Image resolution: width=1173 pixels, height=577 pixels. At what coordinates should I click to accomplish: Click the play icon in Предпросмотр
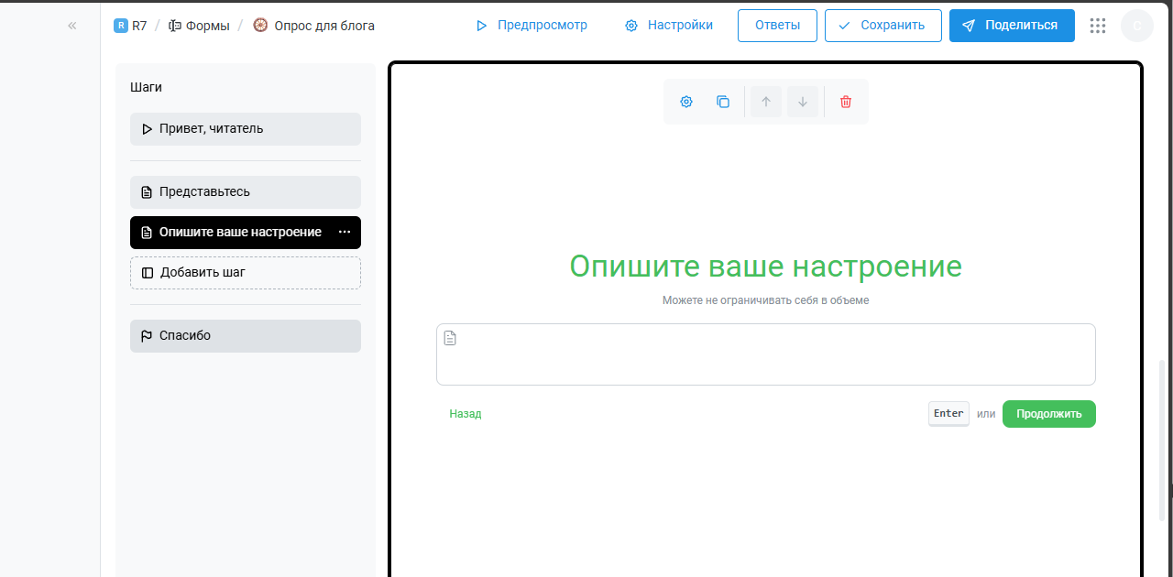pos(482,26)
